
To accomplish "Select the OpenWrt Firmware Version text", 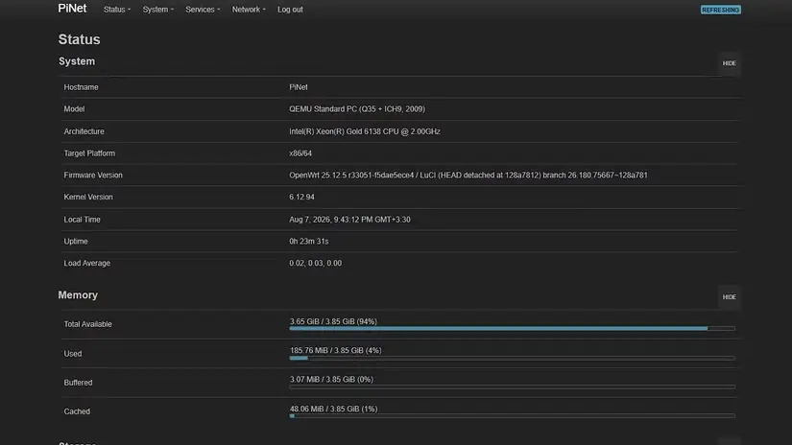I will point(468,176).
